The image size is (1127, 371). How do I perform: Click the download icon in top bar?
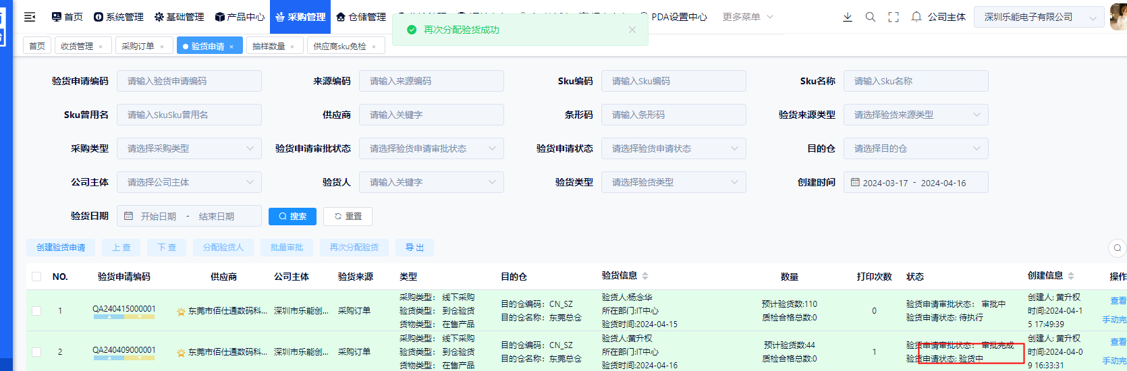pyautogui.click(x=848, y=17)
